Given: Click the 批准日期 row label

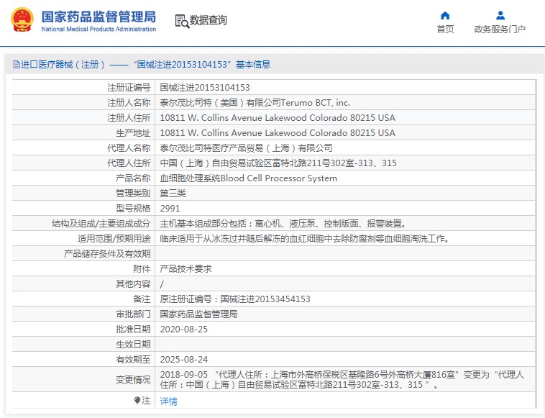Looking at the screenshot, I should [133, 330].
